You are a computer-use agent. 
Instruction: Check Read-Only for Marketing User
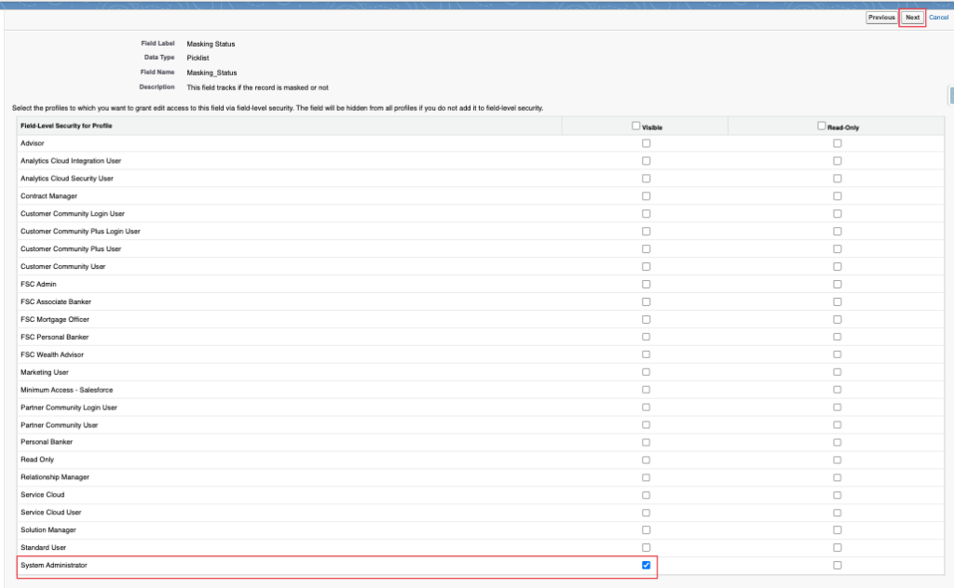(x=838, y=372)
